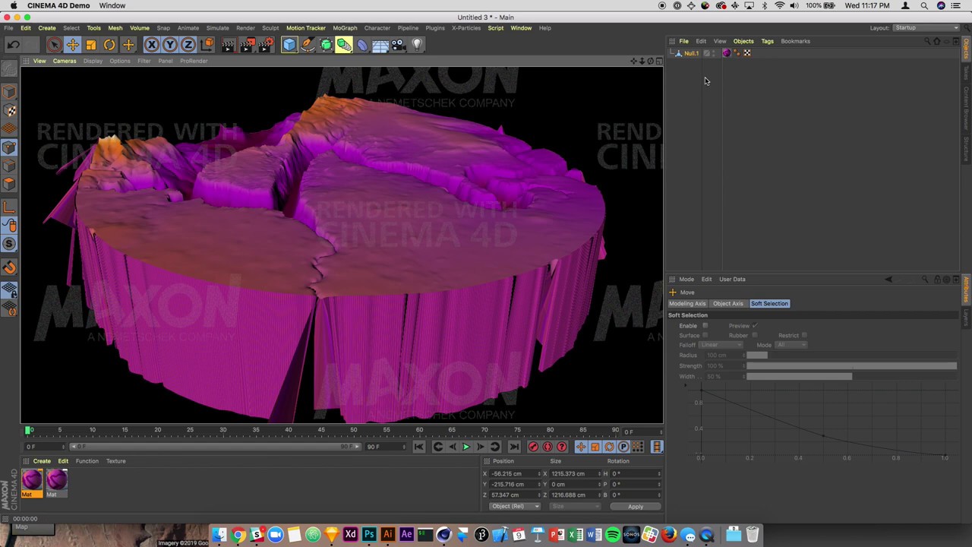This screenshot has height=547, width=972.
Task: Open the Render menu
Action: [245, 28]
